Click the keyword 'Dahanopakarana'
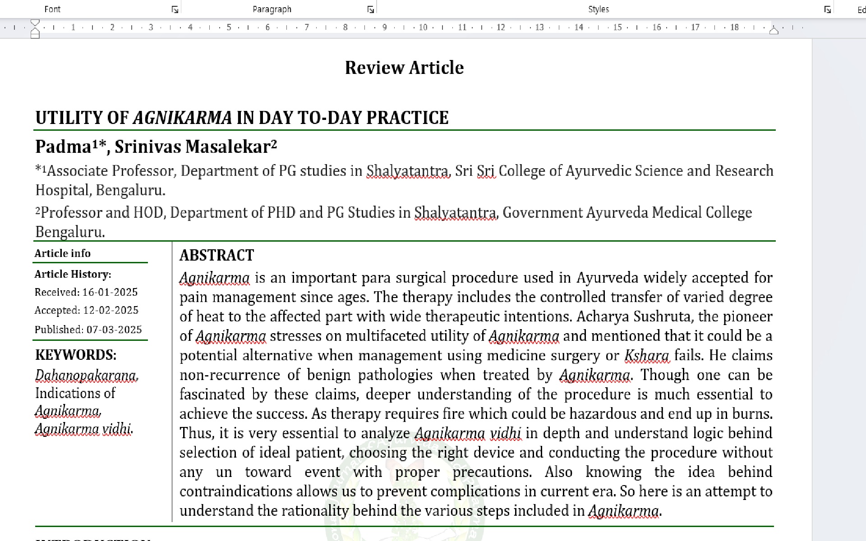 point(86,375)
